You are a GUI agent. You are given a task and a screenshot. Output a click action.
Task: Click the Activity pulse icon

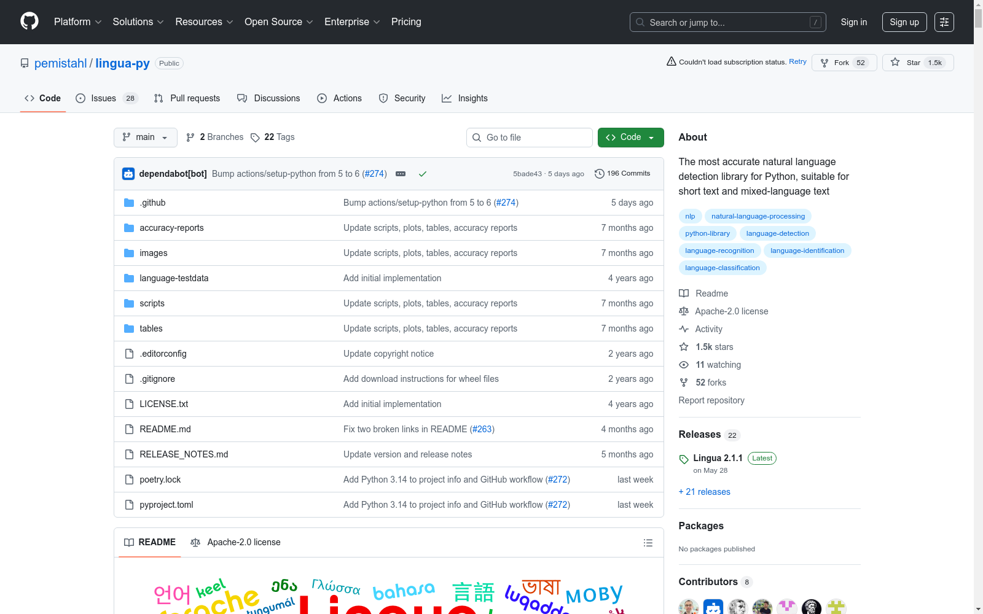[x=684, y=329]
